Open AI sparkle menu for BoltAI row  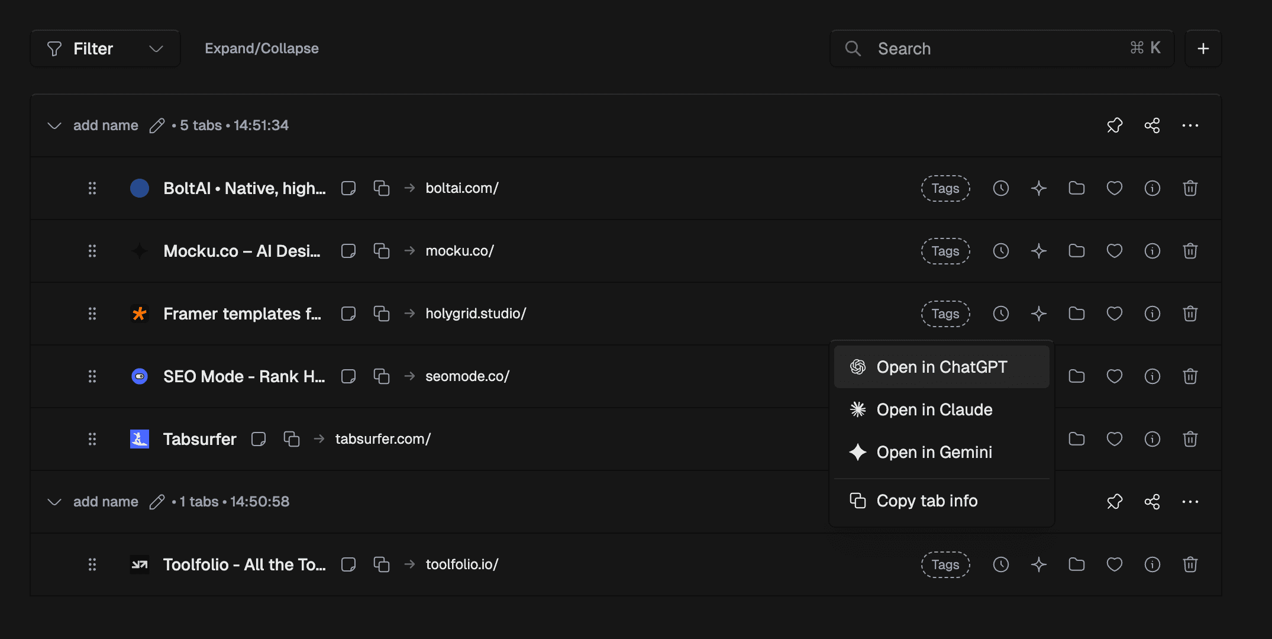(1039, 188)
